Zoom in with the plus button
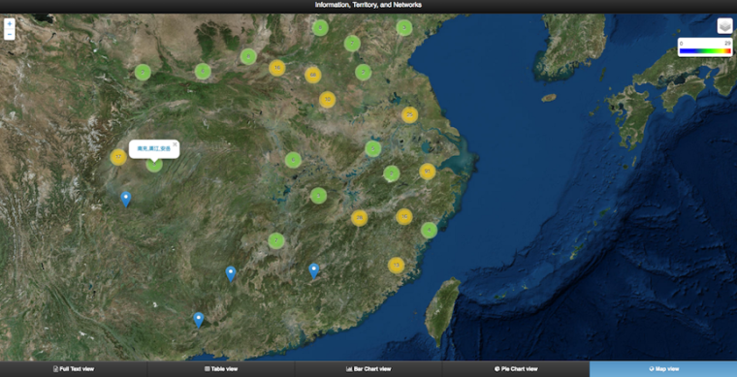The image size is (737, 377). 10,23
